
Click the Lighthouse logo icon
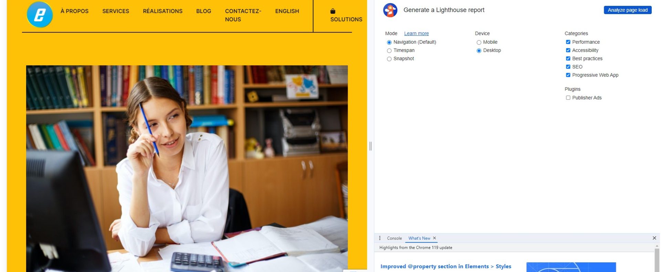(390, 10)
